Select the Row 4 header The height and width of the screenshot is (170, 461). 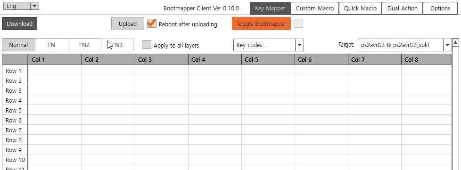pos(15,100)
